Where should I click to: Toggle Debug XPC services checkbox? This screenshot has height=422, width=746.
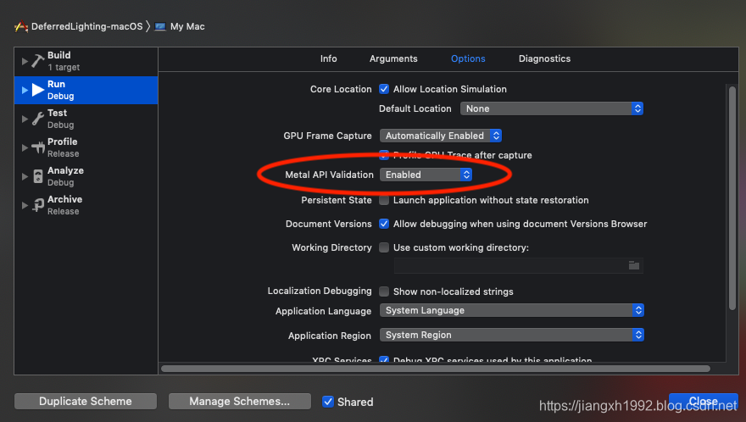pos(384,360)
